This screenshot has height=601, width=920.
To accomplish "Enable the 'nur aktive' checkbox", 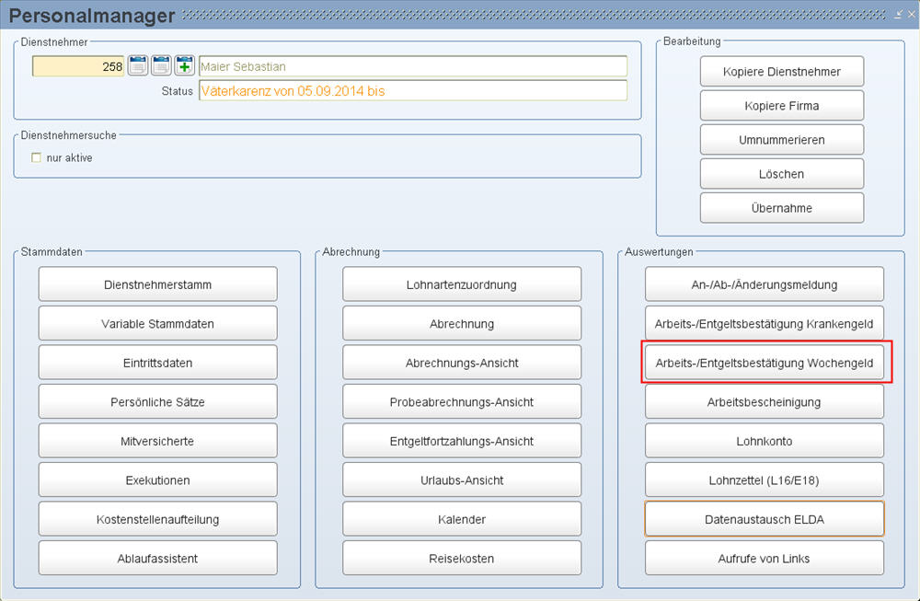I will [37, 157].
